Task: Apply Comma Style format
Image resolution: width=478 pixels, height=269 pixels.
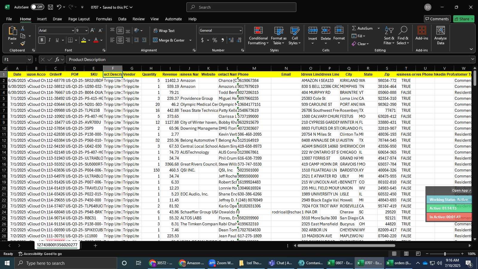Action: click(x=223, y=40)
